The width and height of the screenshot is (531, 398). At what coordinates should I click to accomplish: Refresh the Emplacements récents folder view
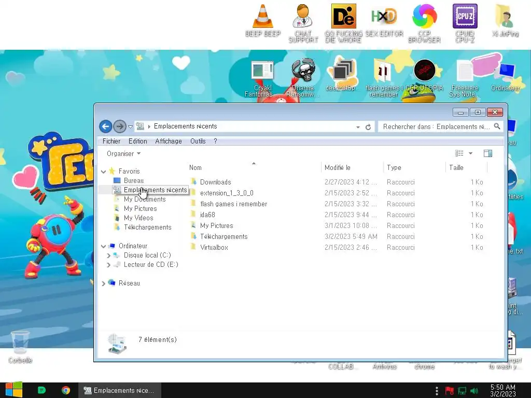click(x=368, y=127)
